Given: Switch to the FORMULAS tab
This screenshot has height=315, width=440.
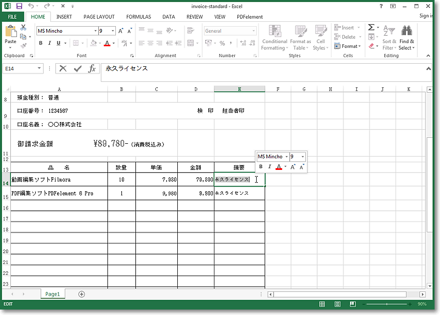Looking at the screenshot, I should tap(138, 17).
